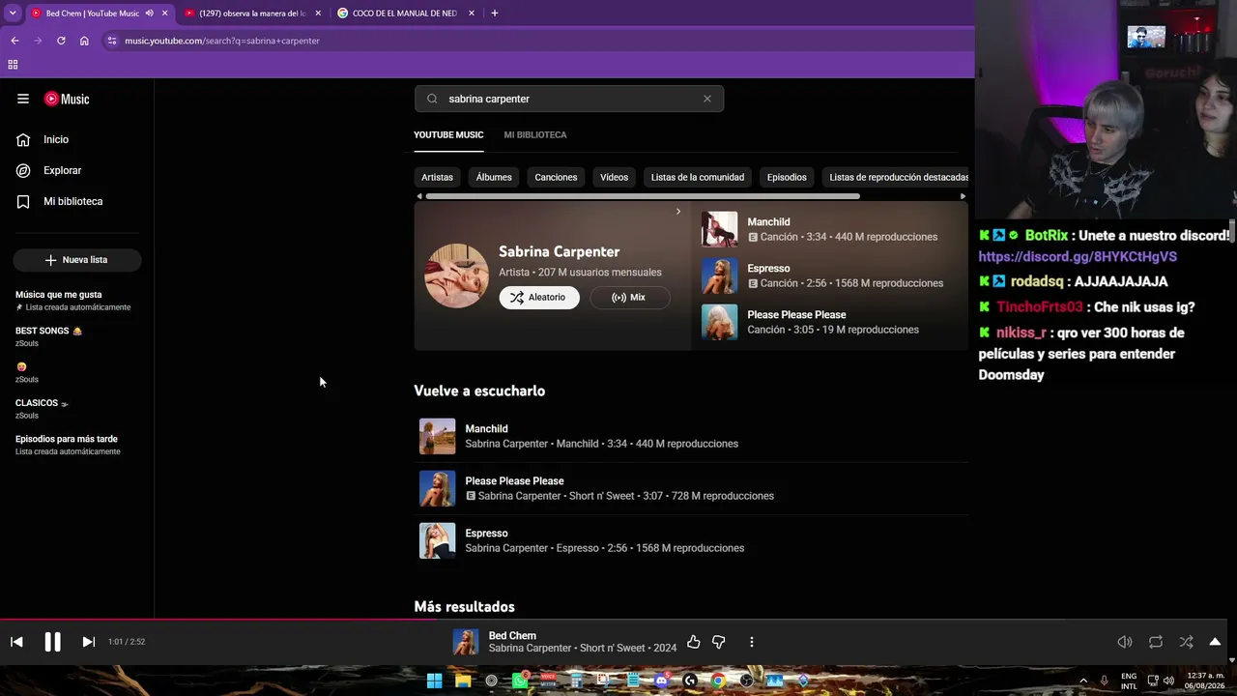Play Manchild thumbnail in top result card

(719, 229)
